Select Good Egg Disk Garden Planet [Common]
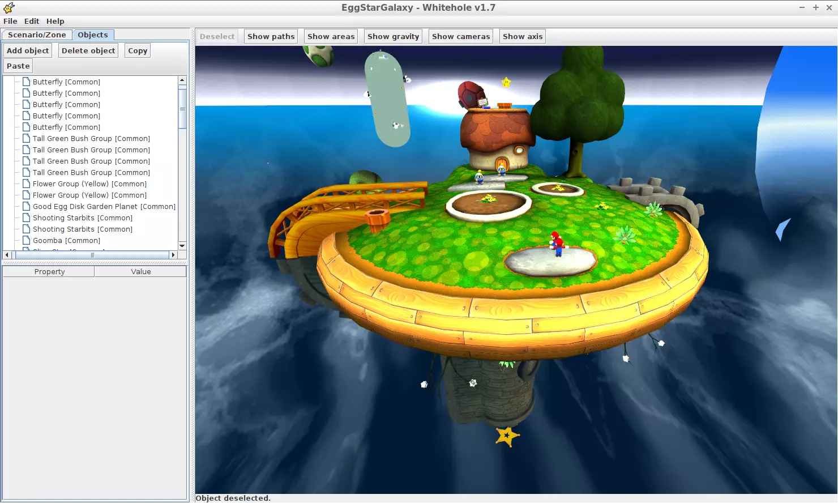 coord(104,206)
